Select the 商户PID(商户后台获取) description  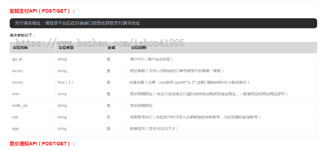coord(151,59)
